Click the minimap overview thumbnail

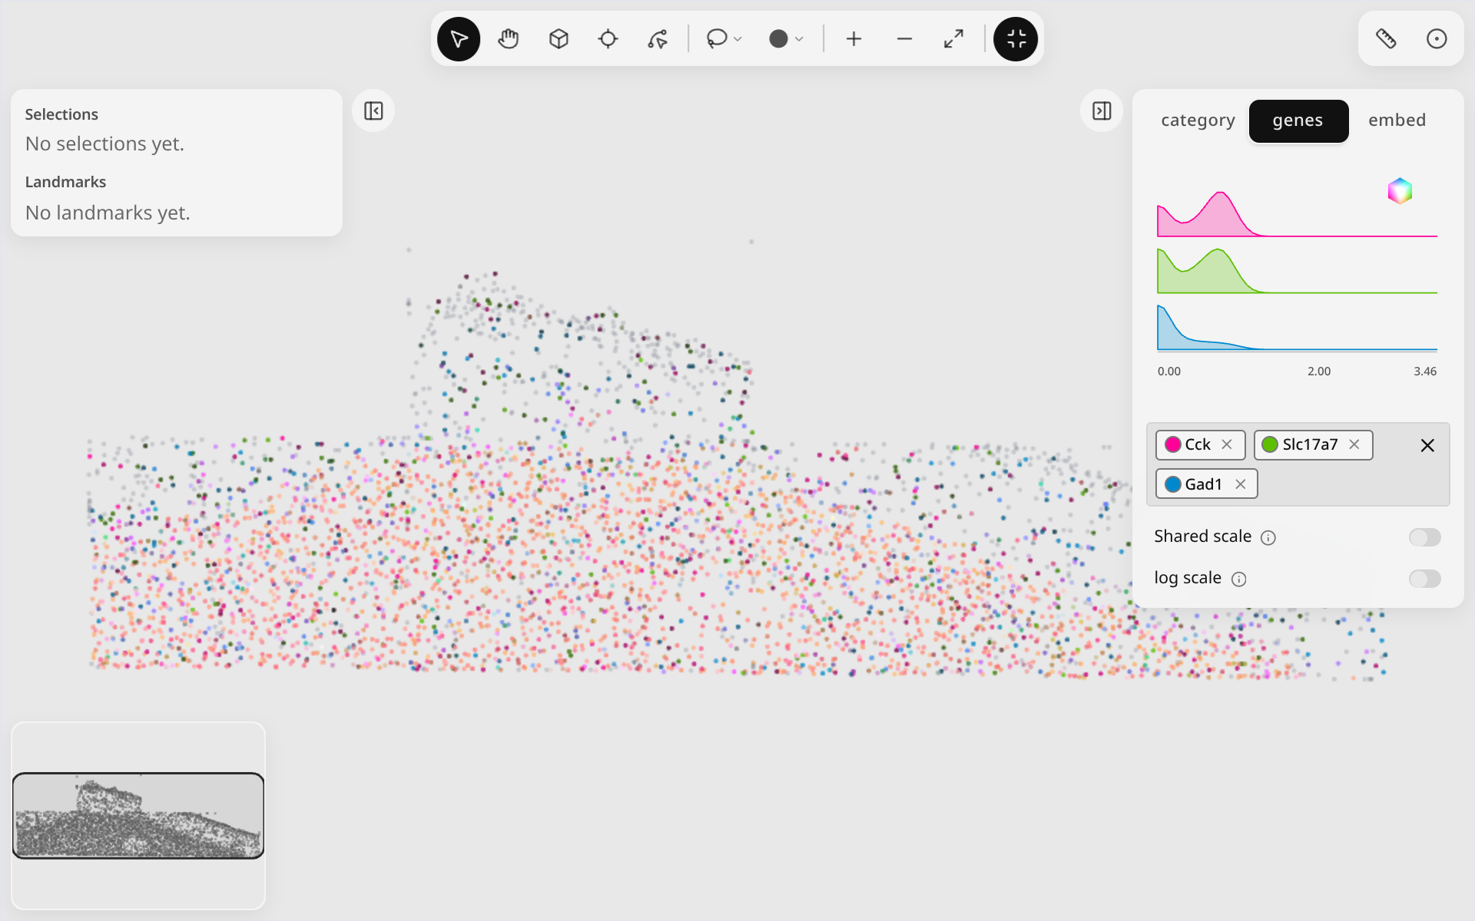point(138,815)
